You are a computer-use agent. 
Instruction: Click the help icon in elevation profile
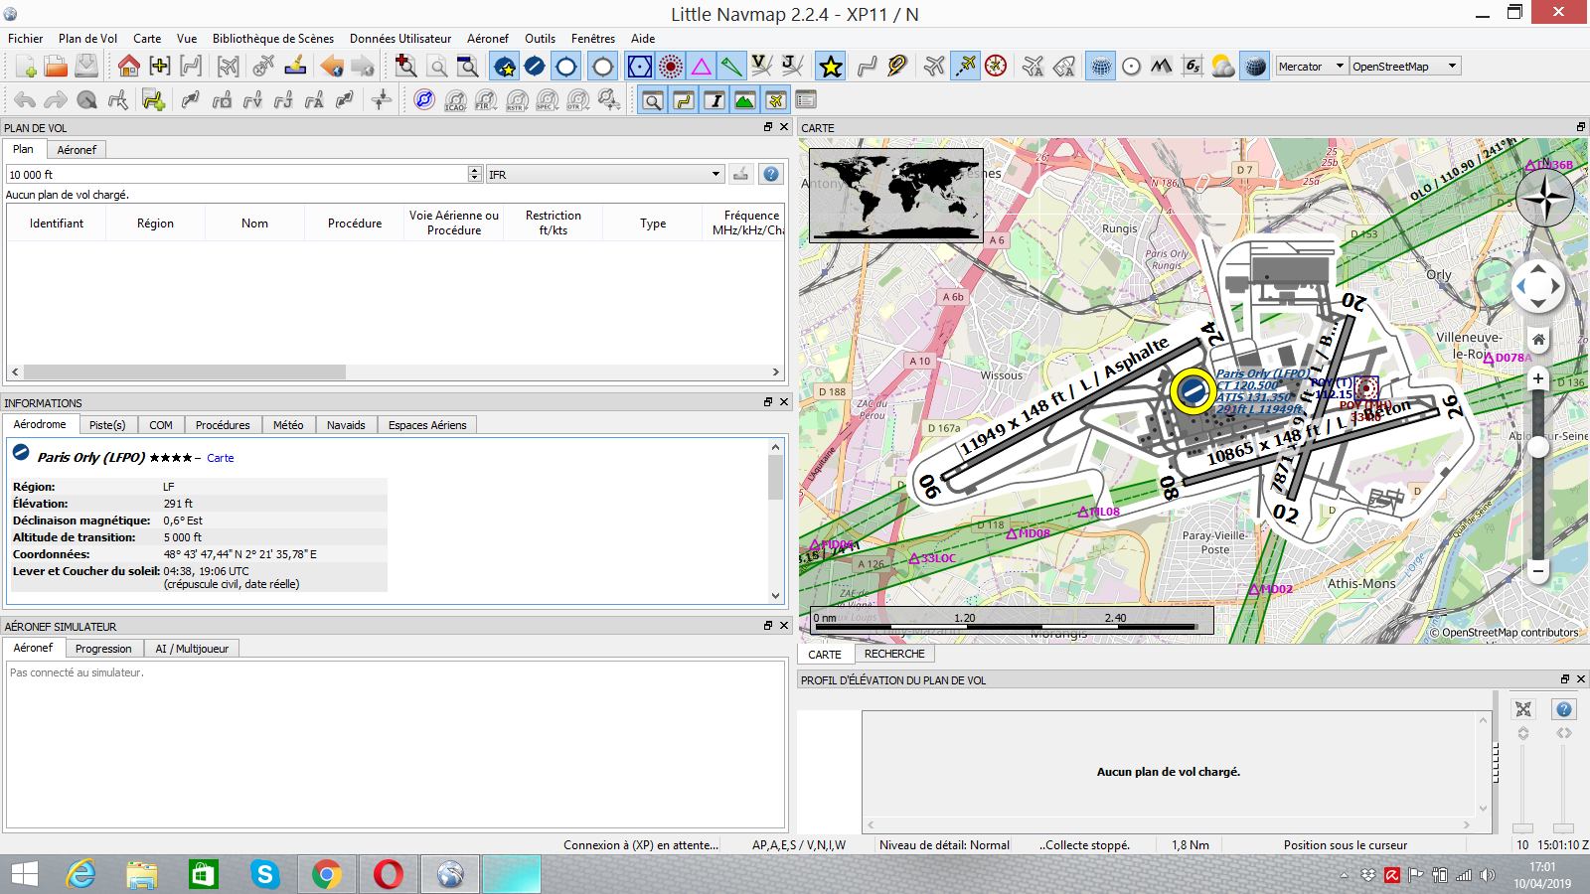tap(1563, 709)
